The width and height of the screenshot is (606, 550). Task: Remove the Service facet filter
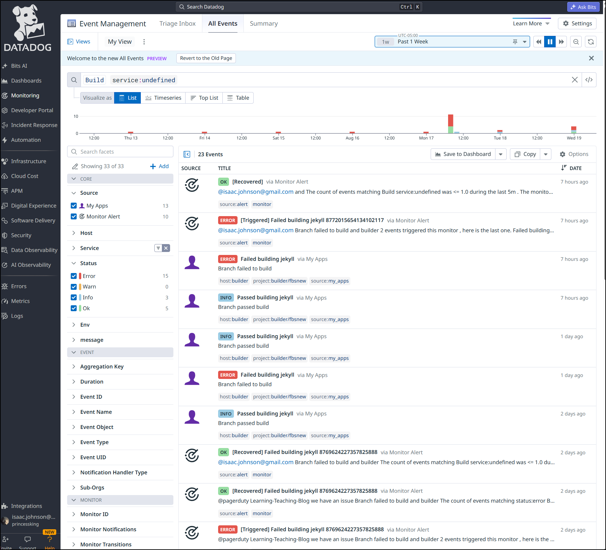[x=166, y=248]
